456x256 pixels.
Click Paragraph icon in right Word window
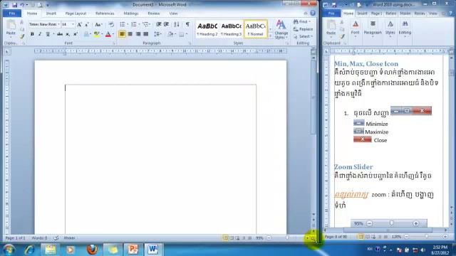tap(373, 28)
